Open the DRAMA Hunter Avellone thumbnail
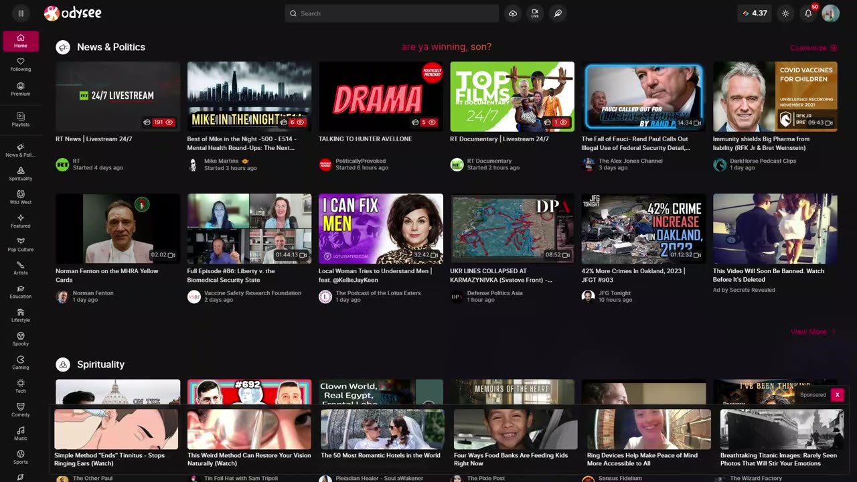The width and height of the screenshot is (857, 482). pos(381,96)
